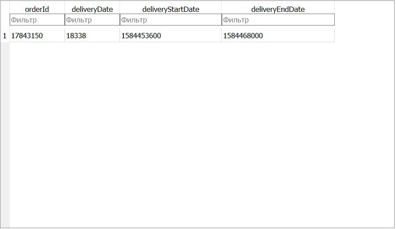Image resolution: width=396 pixels, height=229 pixels.
Task: Focus the deliveryDate filter field
Action: point(92,20)
